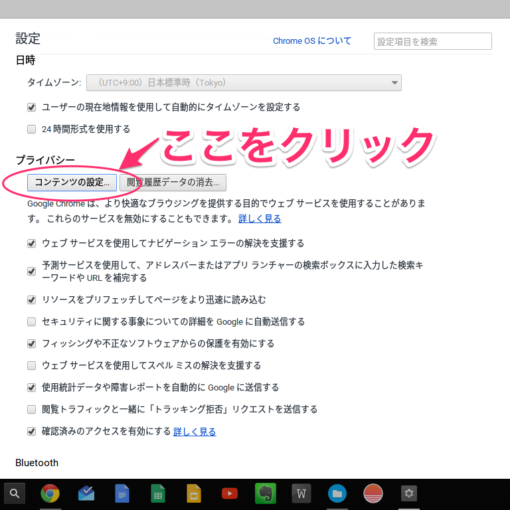Click the コンテンツの設定 button
Screen dimensions: 510x510
(x=72, y=183)
